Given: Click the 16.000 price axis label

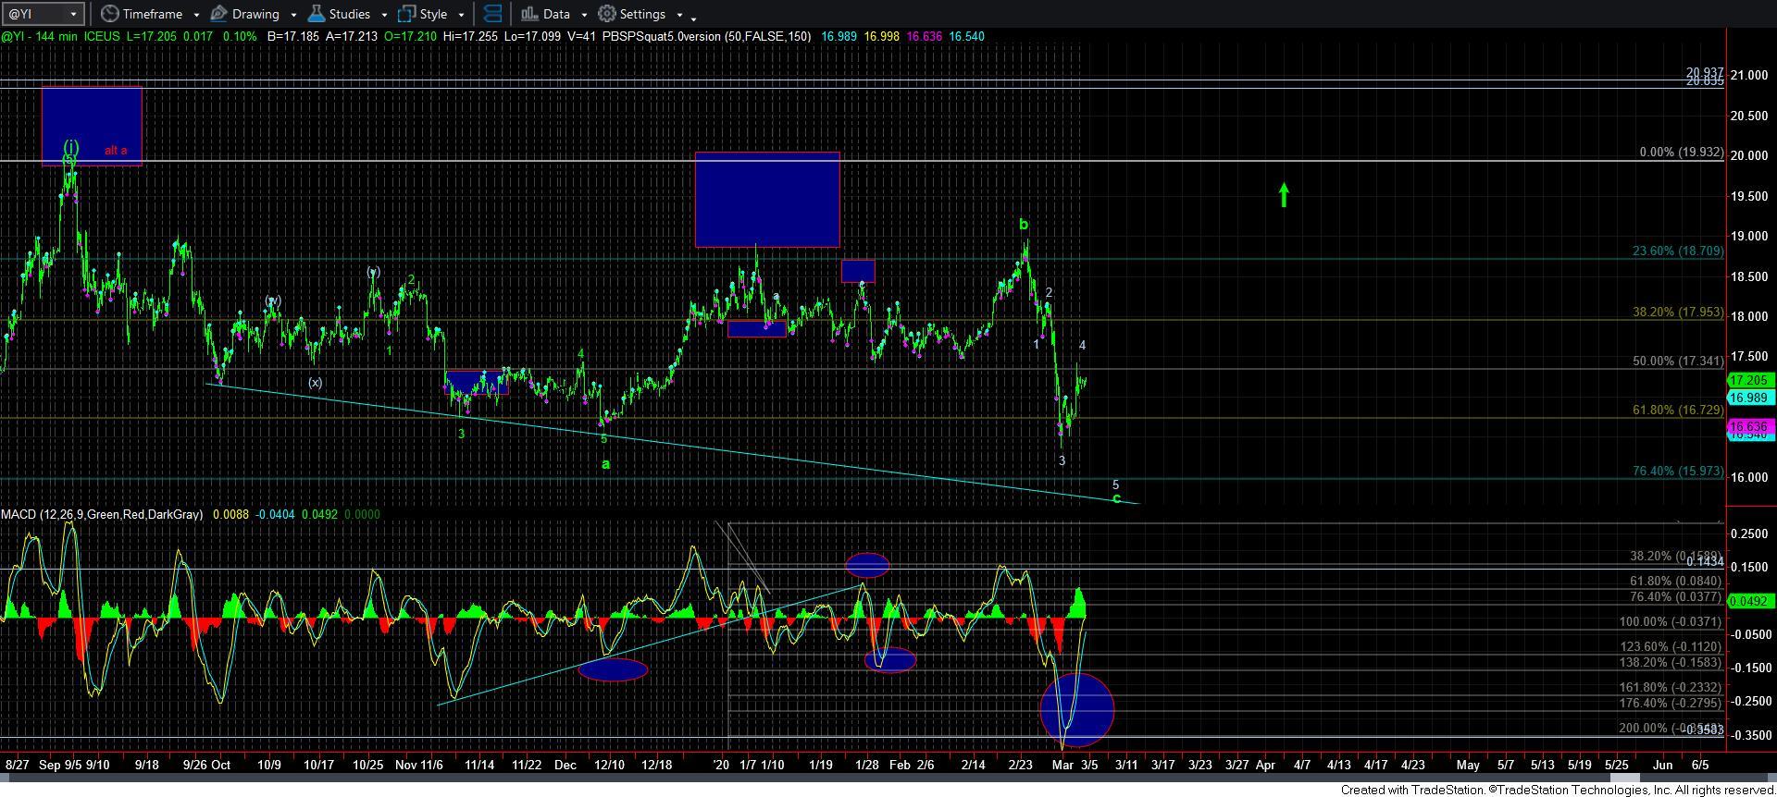Looking at the screenshot, I should point(1748,477).
